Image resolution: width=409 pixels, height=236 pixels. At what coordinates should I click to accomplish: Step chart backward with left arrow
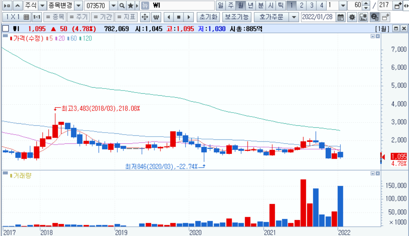[x=169, y=17]
